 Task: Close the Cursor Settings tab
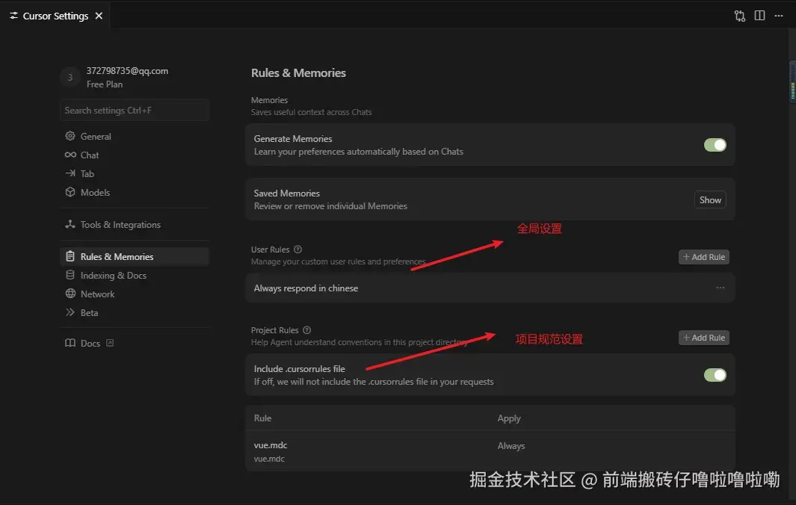point(99,16)
